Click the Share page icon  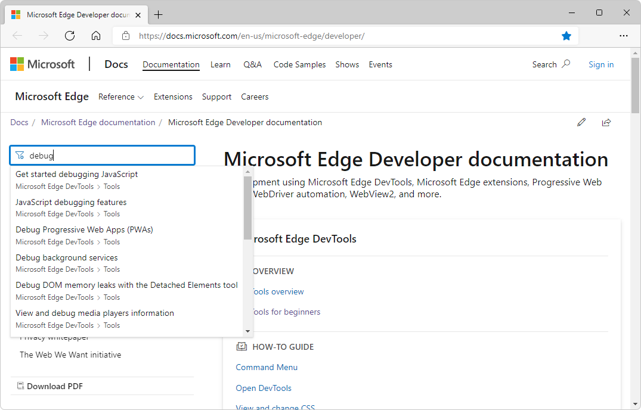pos(606,122)
